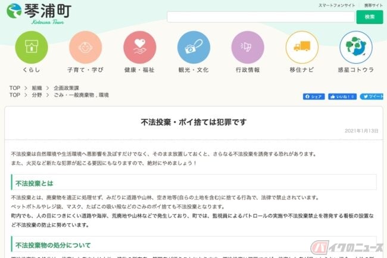The height and width of the screenshot is (258, 387).
Task: Go to 分野 breadcrumb link
Action: 37,95
